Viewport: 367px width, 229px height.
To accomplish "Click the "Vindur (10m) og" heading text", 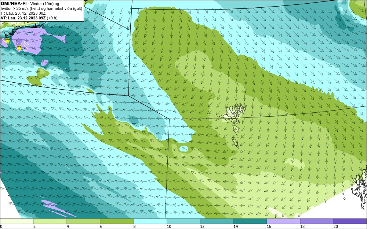I will click(45, 4).
